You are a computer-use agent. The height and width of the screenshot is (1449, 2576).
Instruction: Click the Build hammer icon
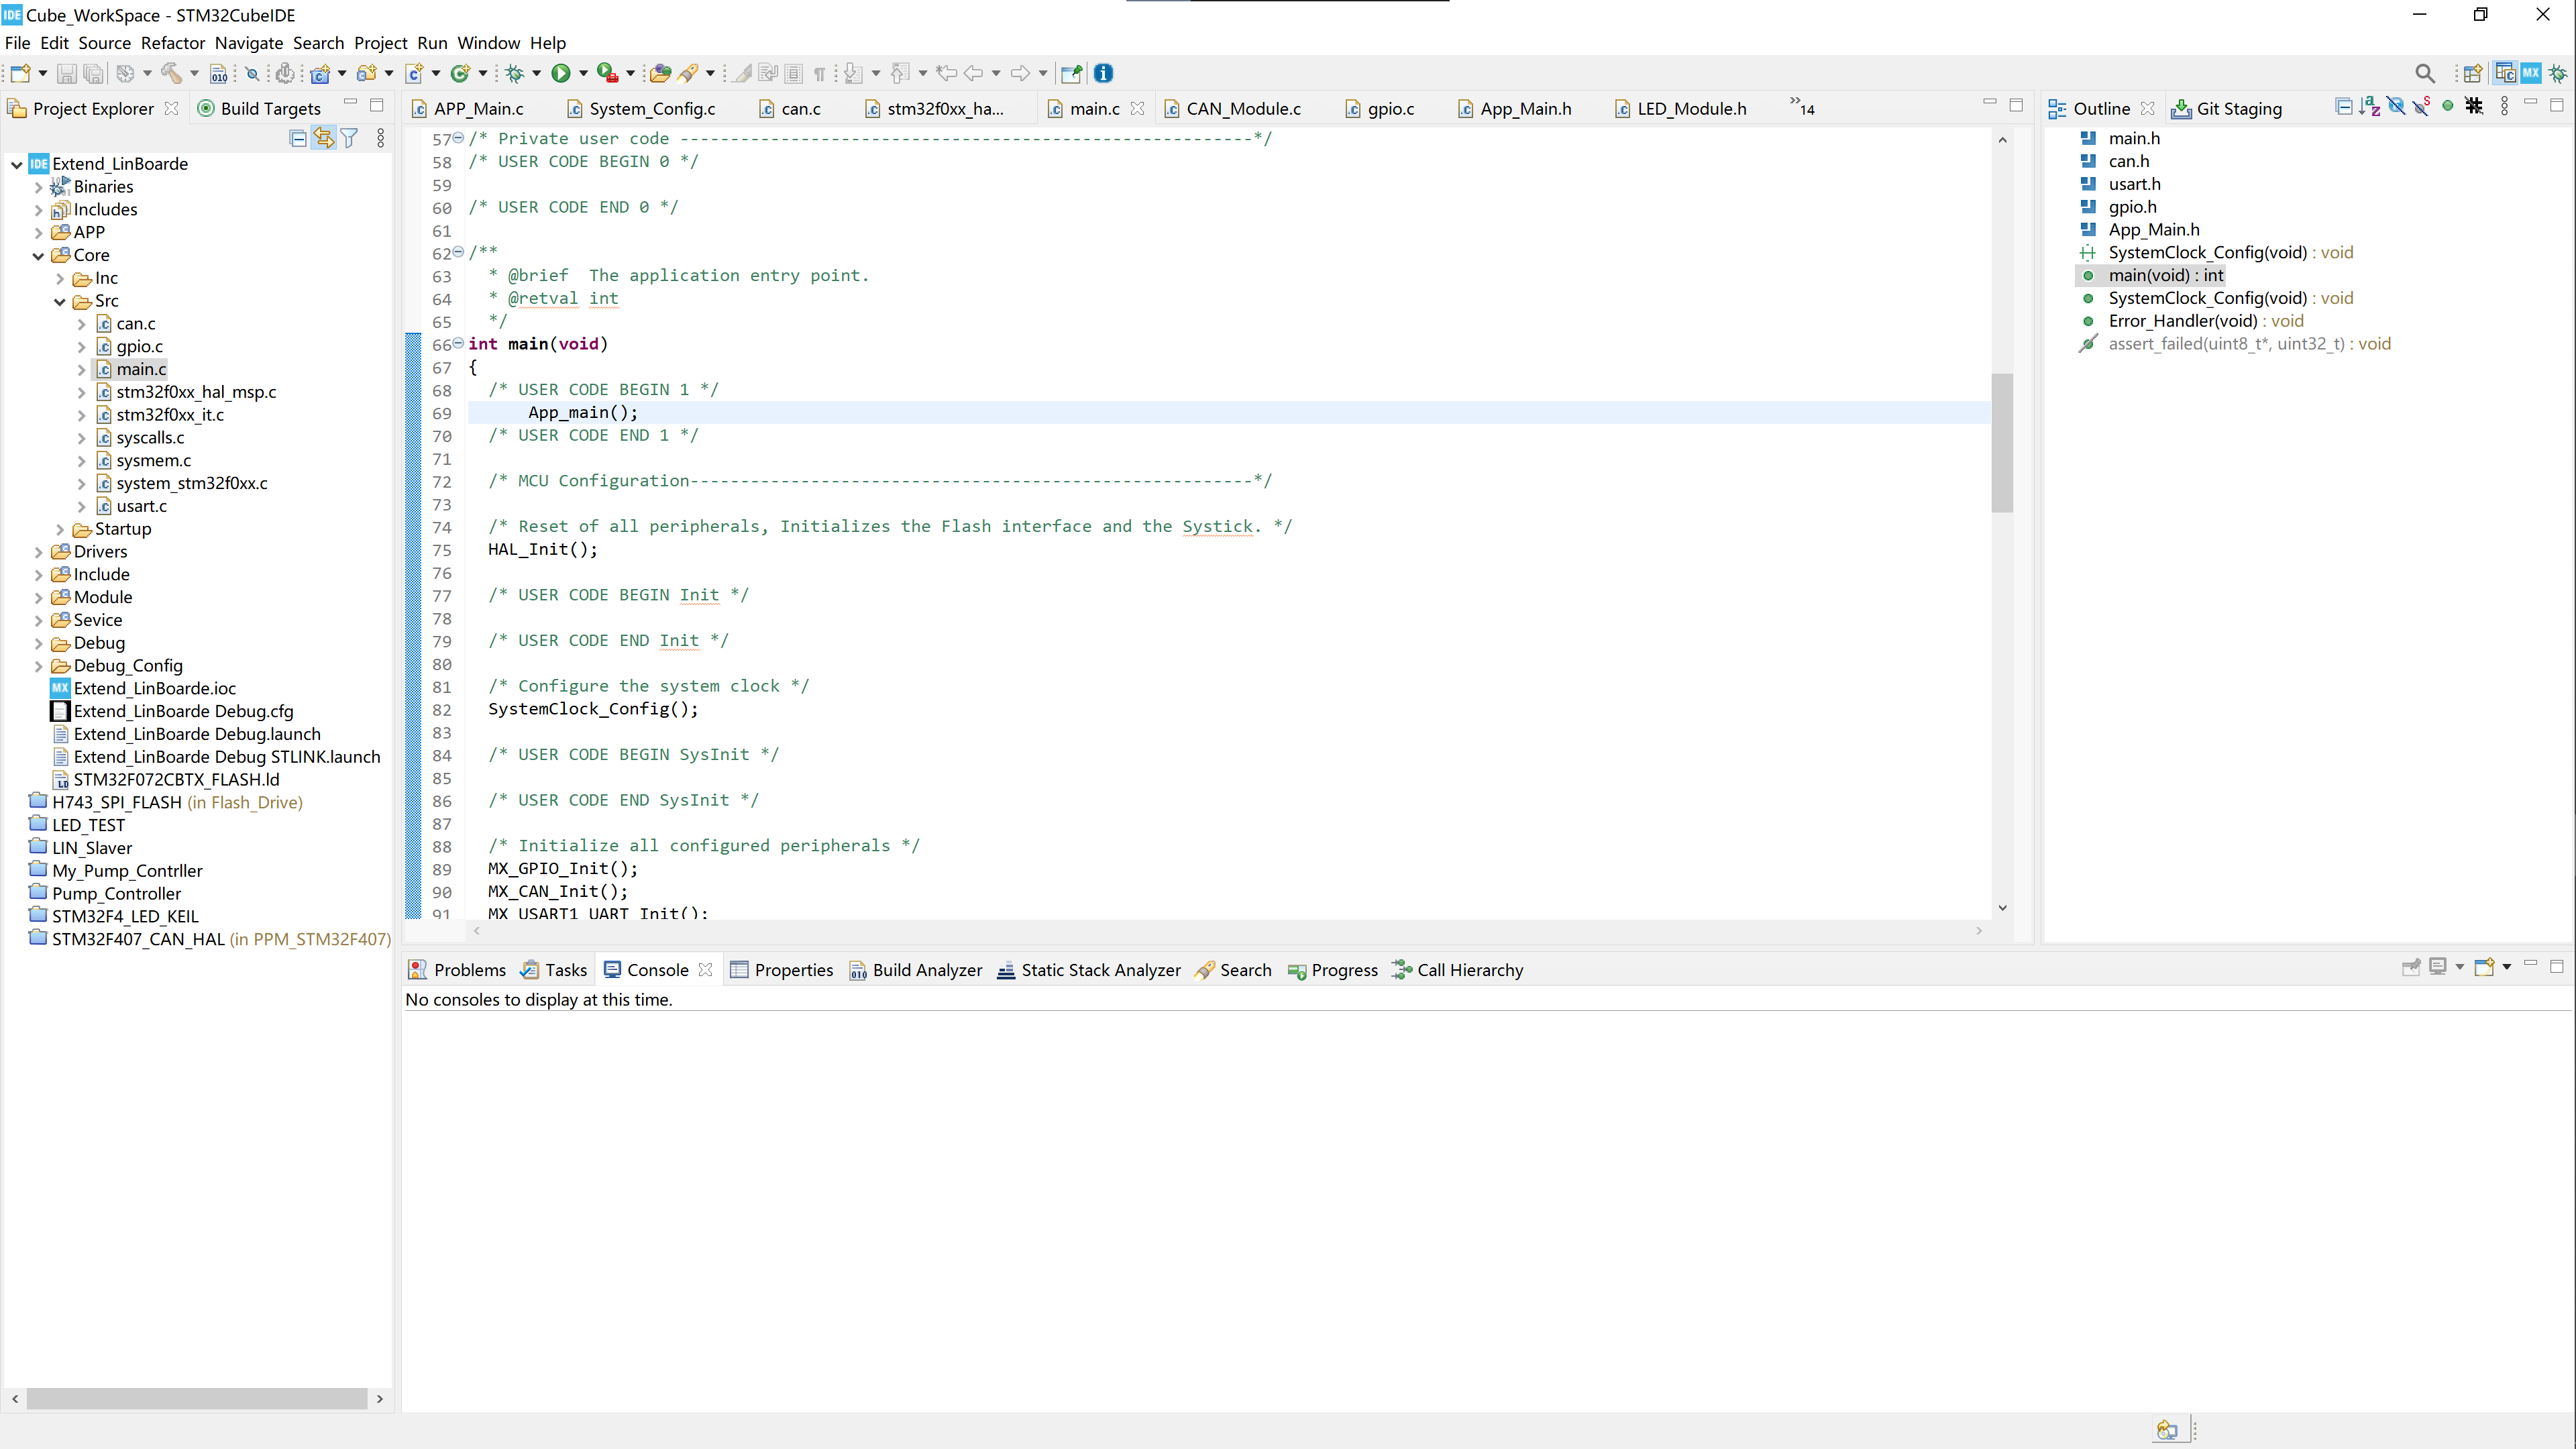pos(171,73)
